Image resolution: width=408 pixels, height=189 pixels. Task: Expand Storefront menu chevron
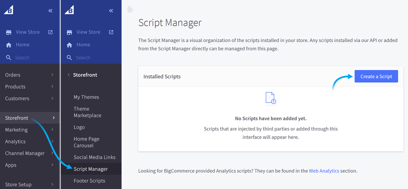point(54,118)
